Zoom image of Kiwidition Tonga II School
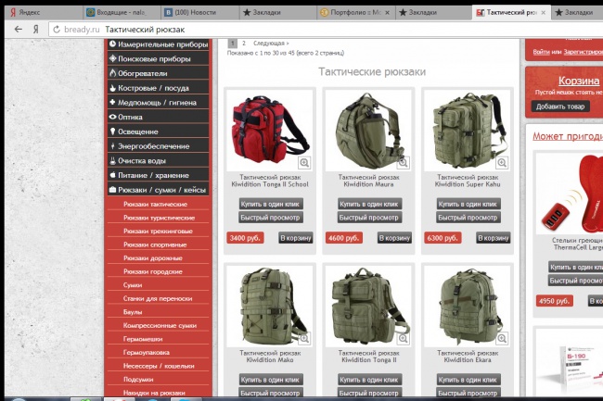The height and width of the screenshot is (401, 603). coord(304,163)
